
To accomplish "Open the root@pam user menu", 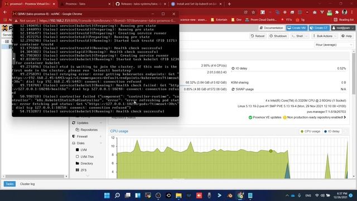I will coord(343,28).
